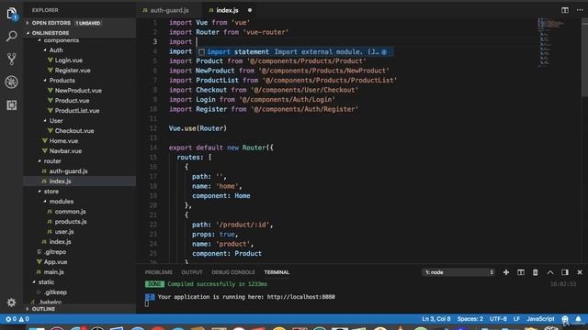Close unsaved index.js tab dot
The image size is (588, 330).
250,10
